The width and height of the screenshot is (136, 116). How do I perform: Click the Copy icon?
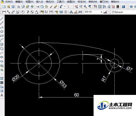[x=42, y=6]
